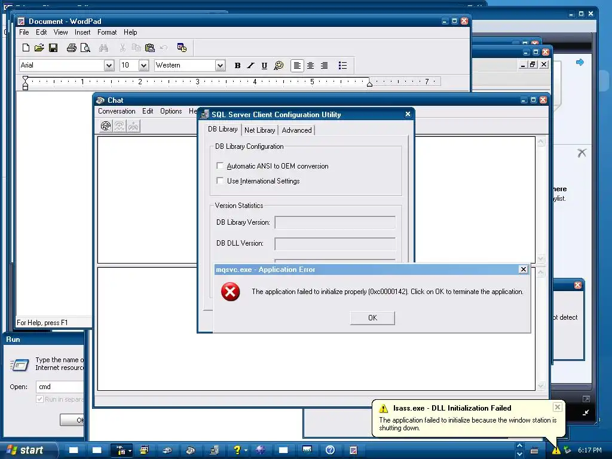
Task: Toggle Underline formatting in WordPad
Action: (264, 66)
